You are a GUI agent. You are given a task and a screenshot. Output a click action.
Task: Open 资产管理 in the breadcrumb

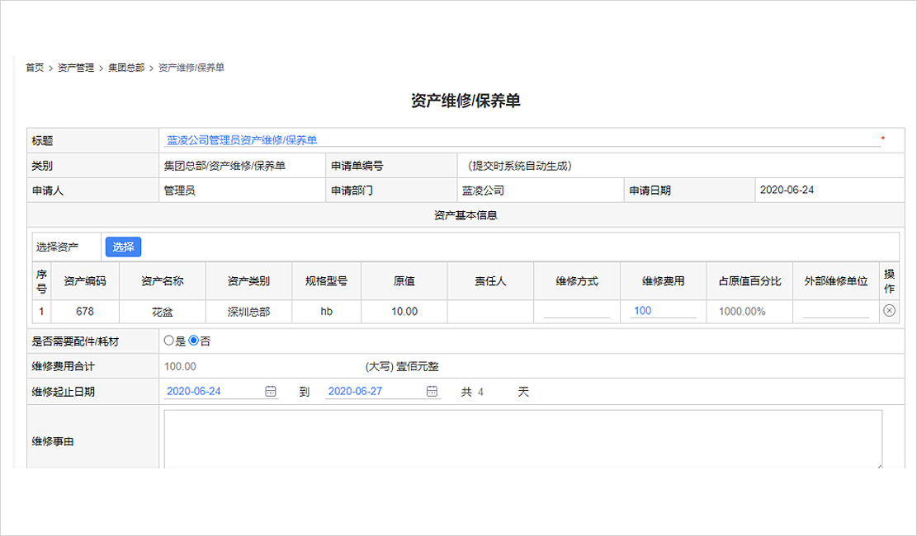tap(76, 68)
